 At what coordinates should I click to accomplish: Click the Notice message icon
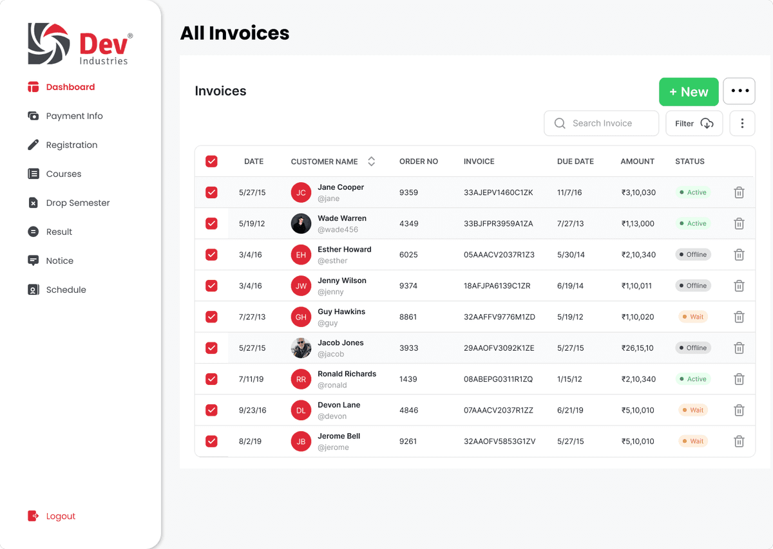33,261
